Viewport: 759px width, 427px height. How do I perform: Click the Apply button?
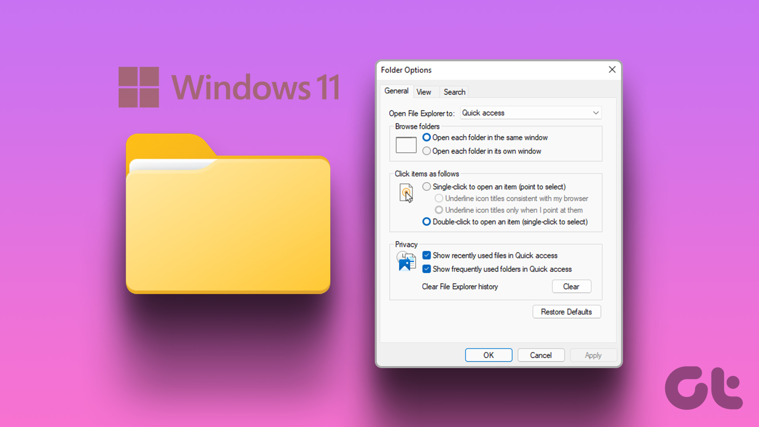(593, 355)
